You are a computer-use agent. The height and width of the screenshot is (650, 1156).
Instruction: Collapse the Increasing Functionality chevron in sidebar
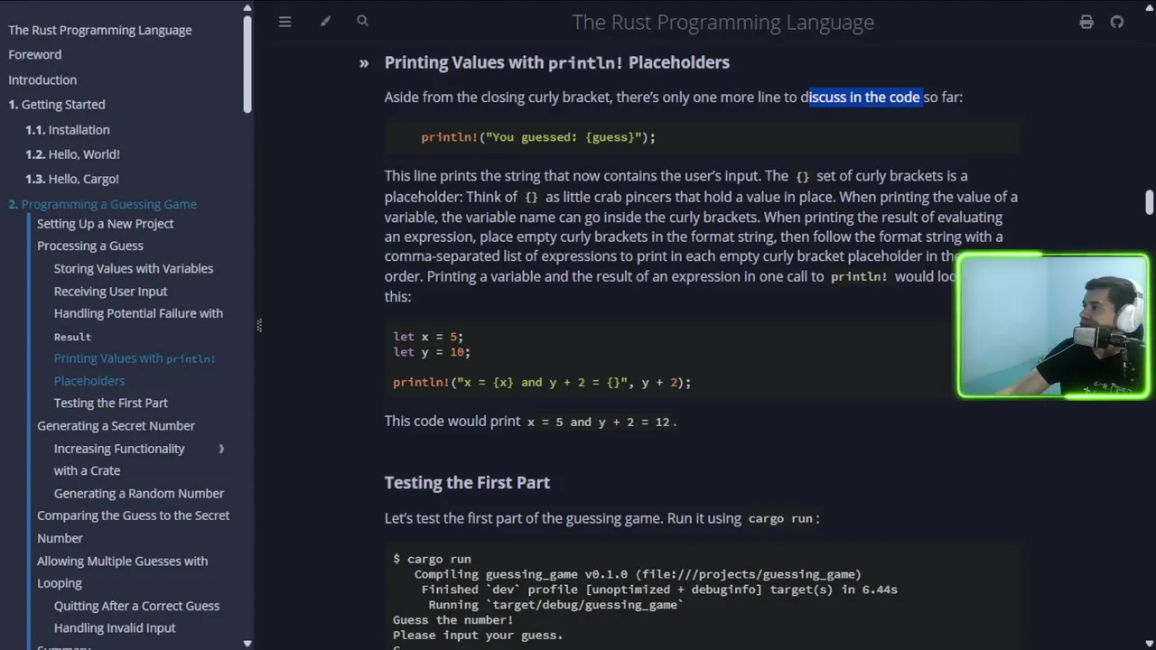(x=221, y=449)
